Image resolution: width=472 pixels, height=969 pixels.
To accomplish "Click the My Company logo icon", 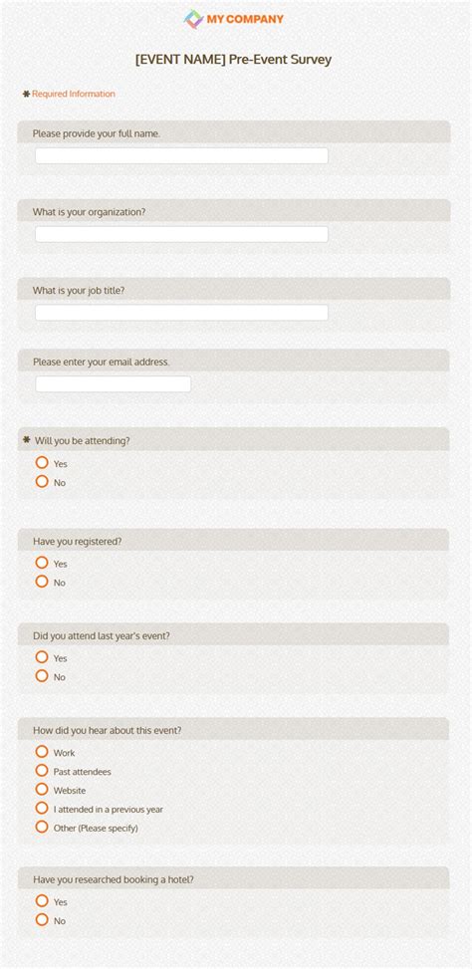I will pos(193,19).
